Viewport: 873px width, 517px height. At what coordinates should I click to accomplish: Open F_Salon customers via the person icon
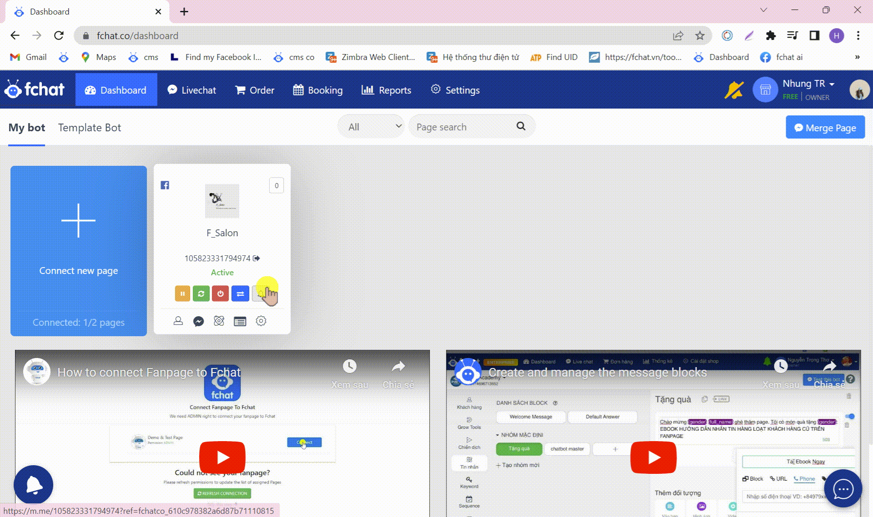(178, 321)
